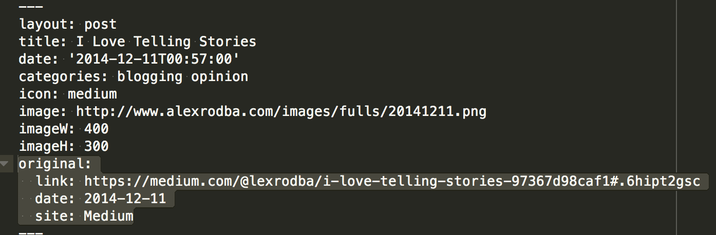
Task: Place cursor in layout: post line
Action: click(x=68, y=24)
